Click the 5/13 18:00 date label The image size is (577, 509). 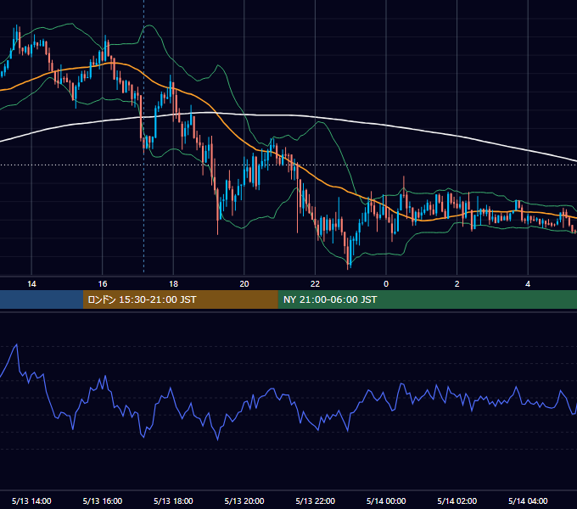[173, 501]
